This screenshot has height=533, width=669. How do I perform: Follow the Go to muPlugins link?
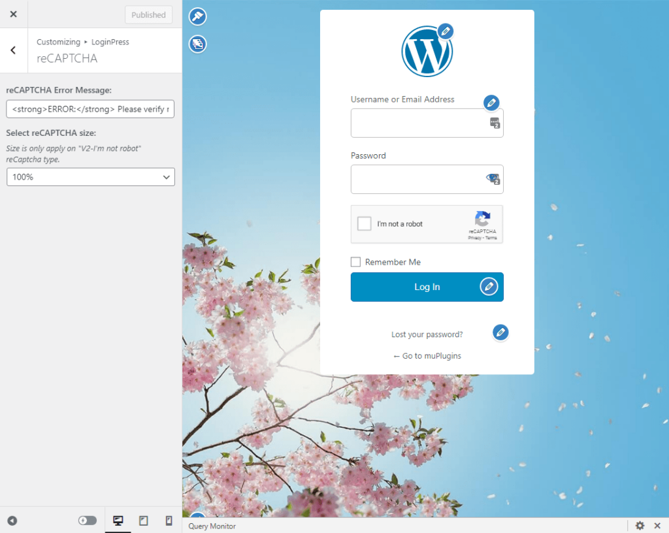click(x=427, y=355)
